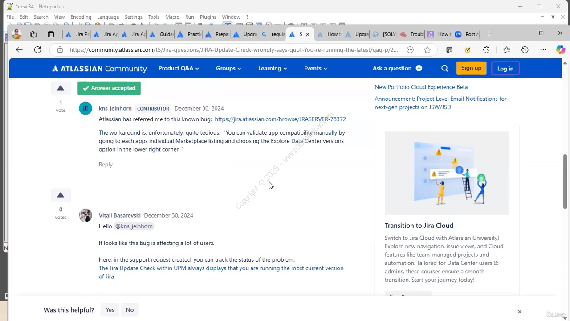The height and width of the screenshot is (321, 570).
Task: Add the page to favorites with the star icon
Action: [x=427, y=50]
